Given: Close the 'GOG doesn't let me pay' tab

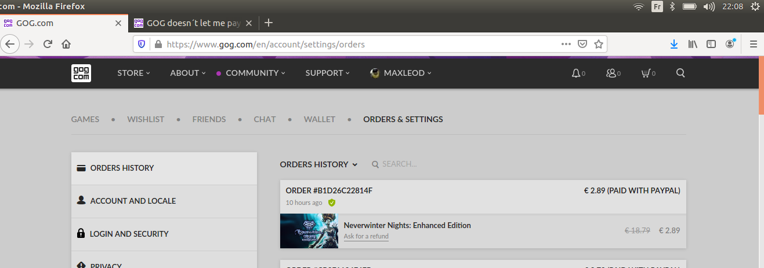Looking at the screenshot, I should click(x=248, y=24).
